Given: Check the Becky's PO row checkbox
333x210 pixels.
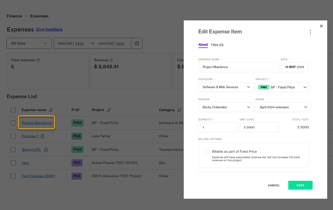Looking at the screenshot, I should (x=13, y=150).
